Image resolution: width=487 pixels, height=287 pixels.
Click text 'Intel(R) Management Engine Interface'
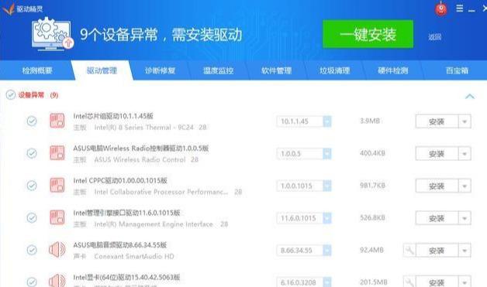pos(154,224)
